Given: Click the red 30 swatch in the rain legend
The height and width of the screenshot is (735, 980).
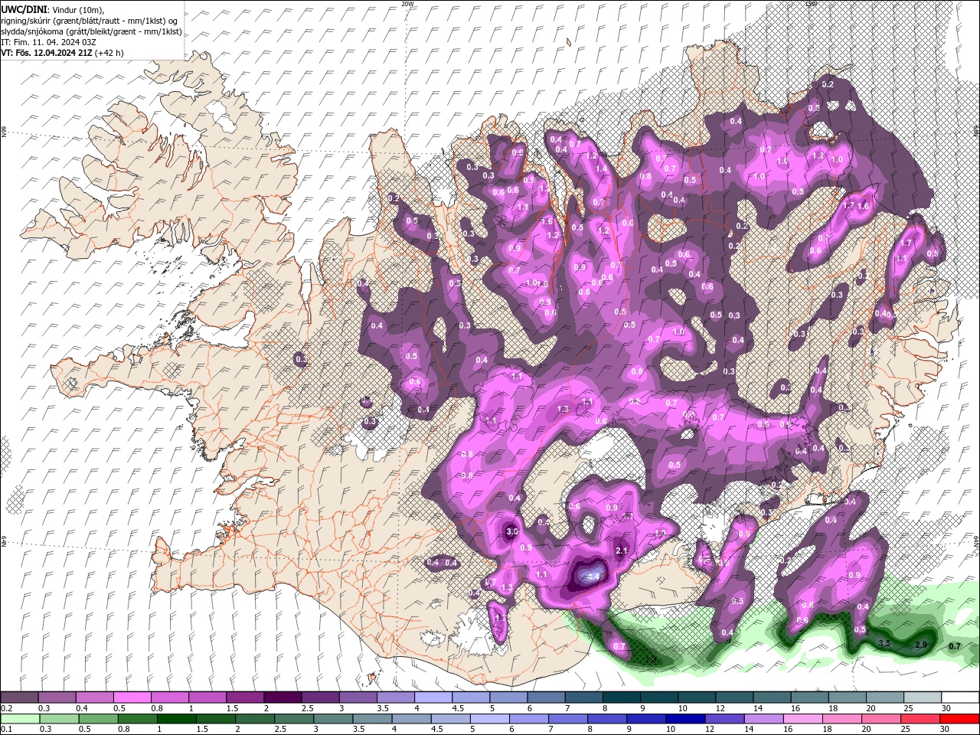Looking at the screenshot, I should pyautogui.click(x=959, y=719).
